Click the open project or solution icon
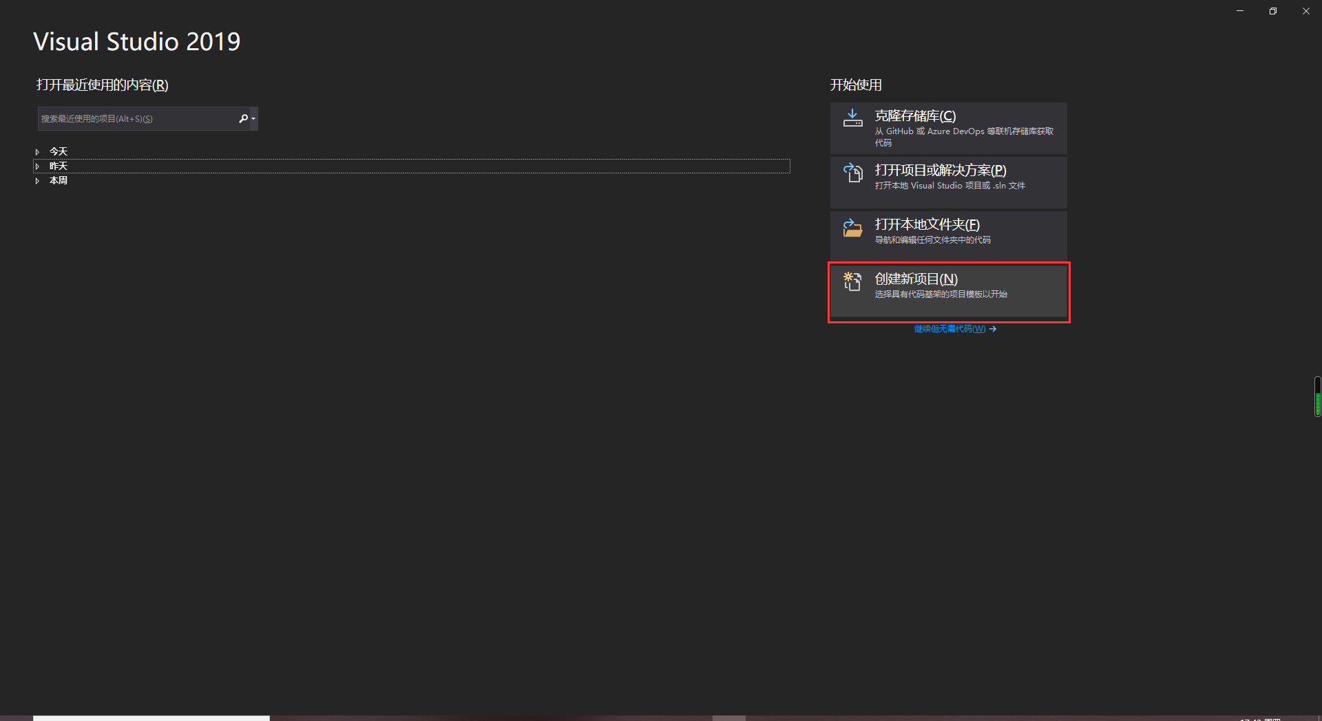Image resolution: width=1322 pixels, height=721 pixels. pos(852,172)
